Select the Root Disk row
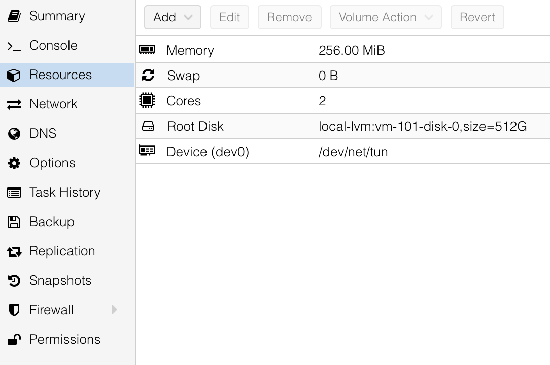Viewport: 550px width, 365px height. pyautogui.click(x=342, y=126)
